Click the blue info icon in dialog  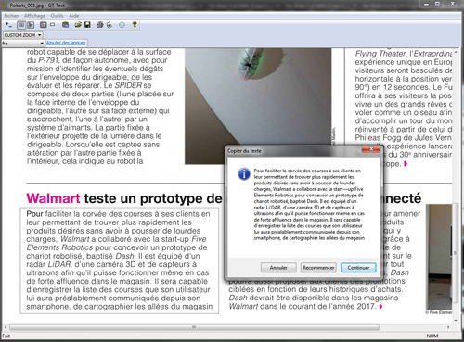[244, 174]
